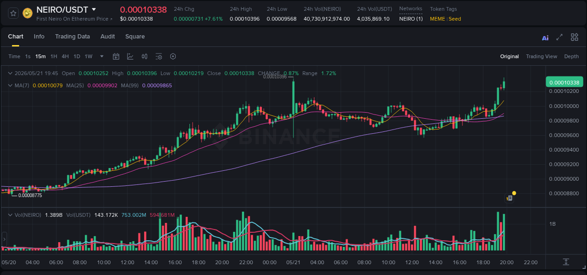587x275 pixels.
Task: Select the 4H interval
Action: coord(65,56)
